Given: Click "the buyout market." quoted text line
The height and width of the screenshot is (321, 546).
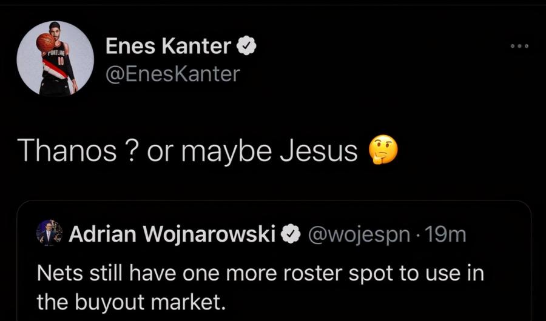Looking at the screenshot, I should (x=130, y=302).
